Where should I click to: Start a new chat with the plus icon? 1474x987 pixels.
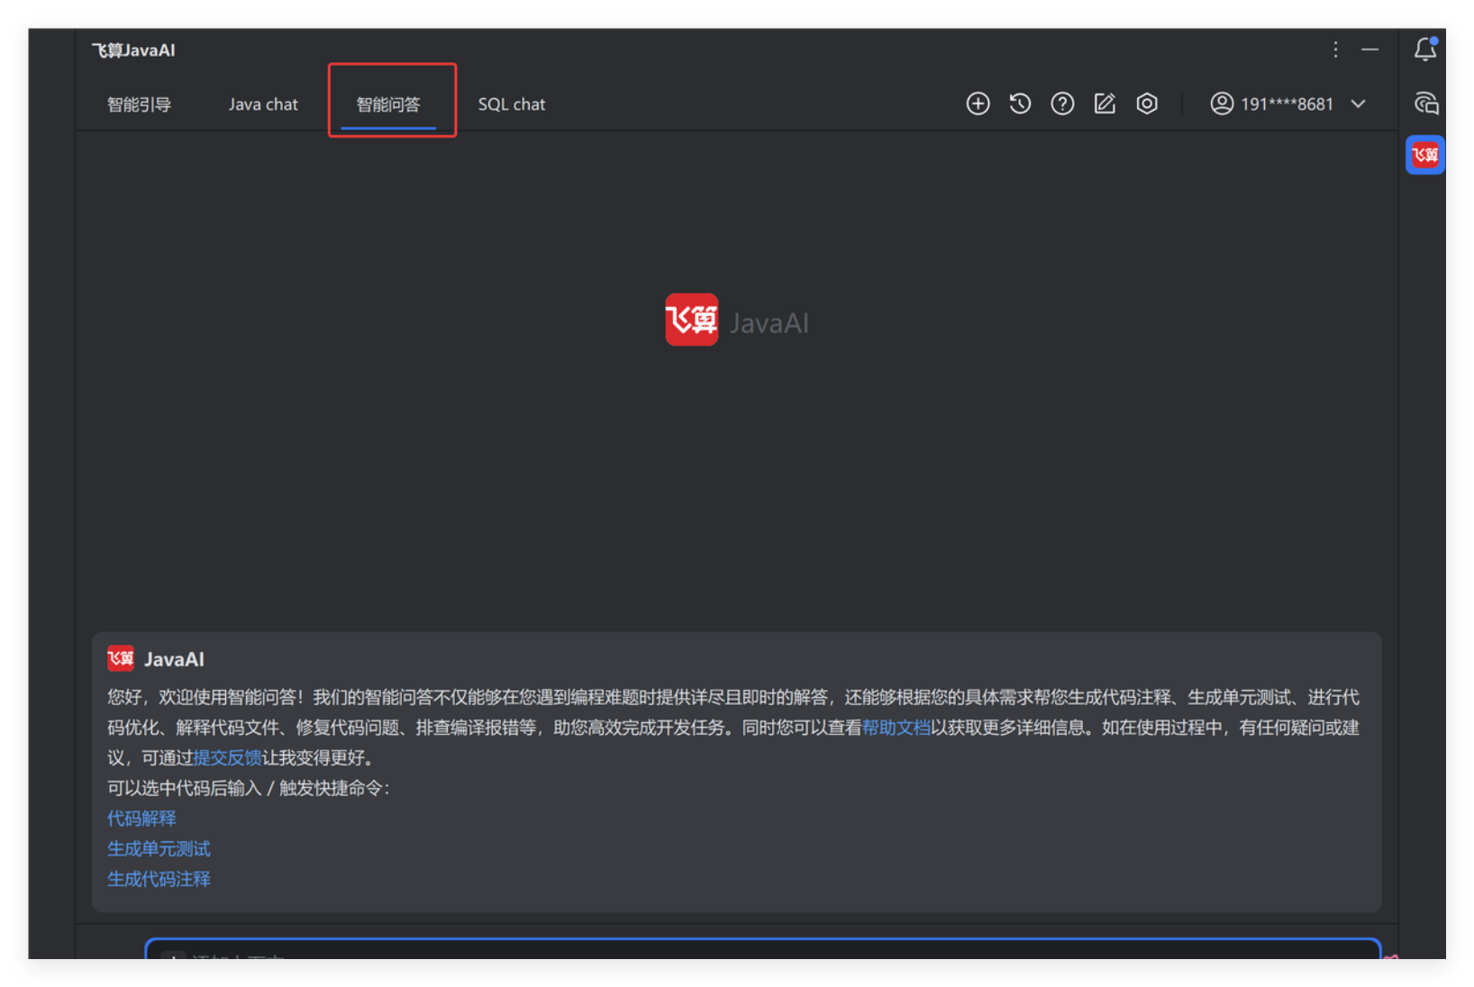[978, 104]
